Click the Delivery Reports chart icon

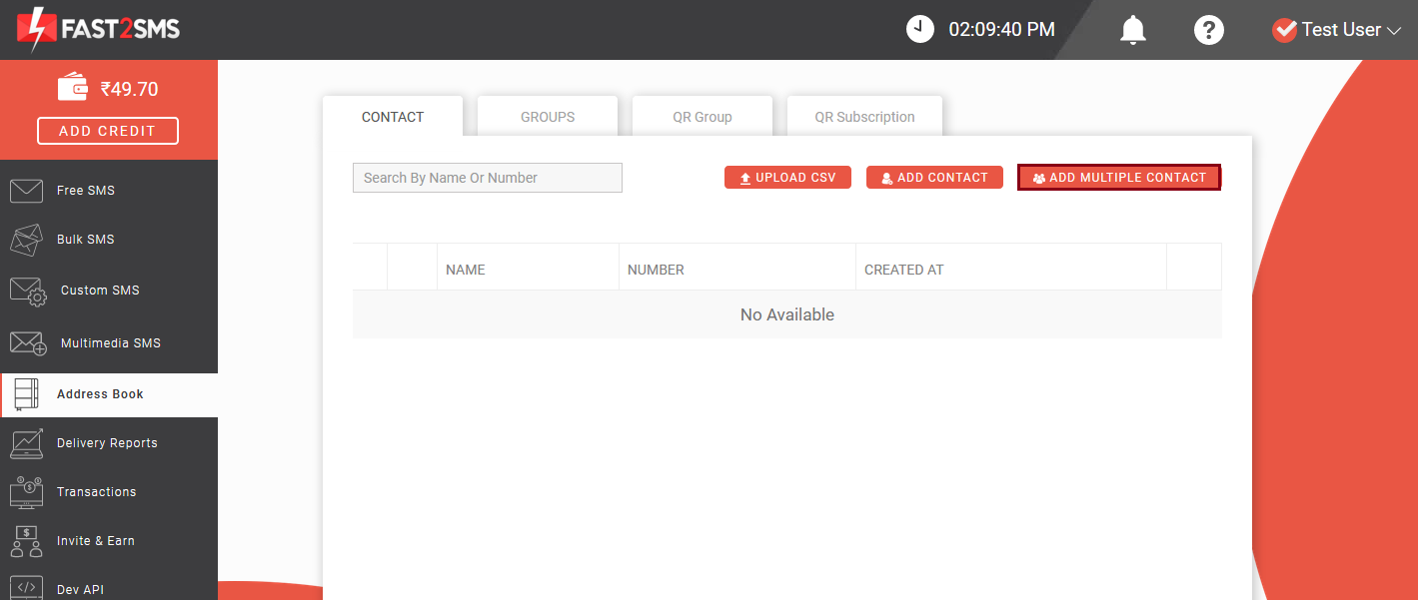click(26, 443)
